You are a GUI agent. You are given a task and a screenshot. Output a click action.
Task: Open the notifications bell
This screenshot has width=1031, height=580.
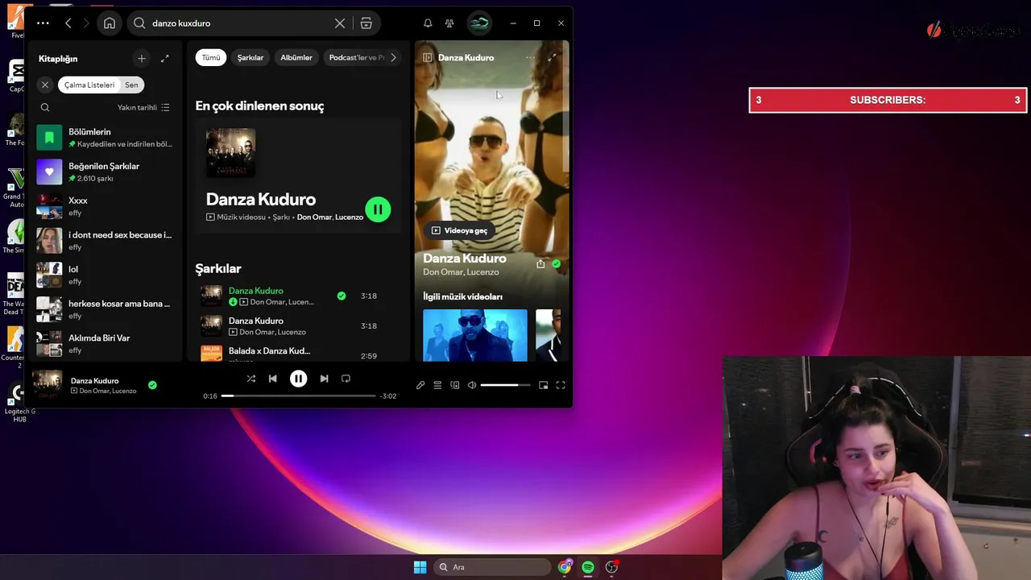click(x=428, y=23)
